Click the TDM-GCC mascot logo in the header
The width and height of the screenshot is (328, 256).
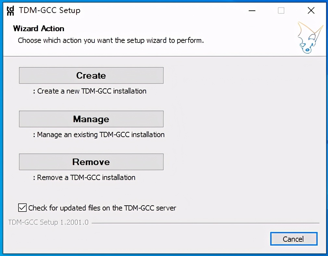[309, 38]
